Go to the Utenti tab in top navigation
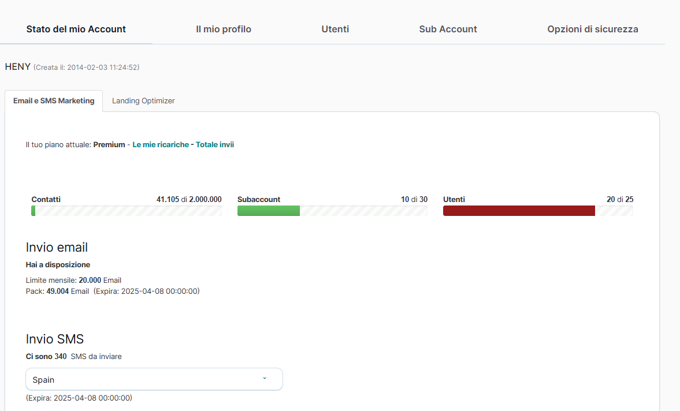The height and width of the screenshot is (411, 680). coord(335,29)
